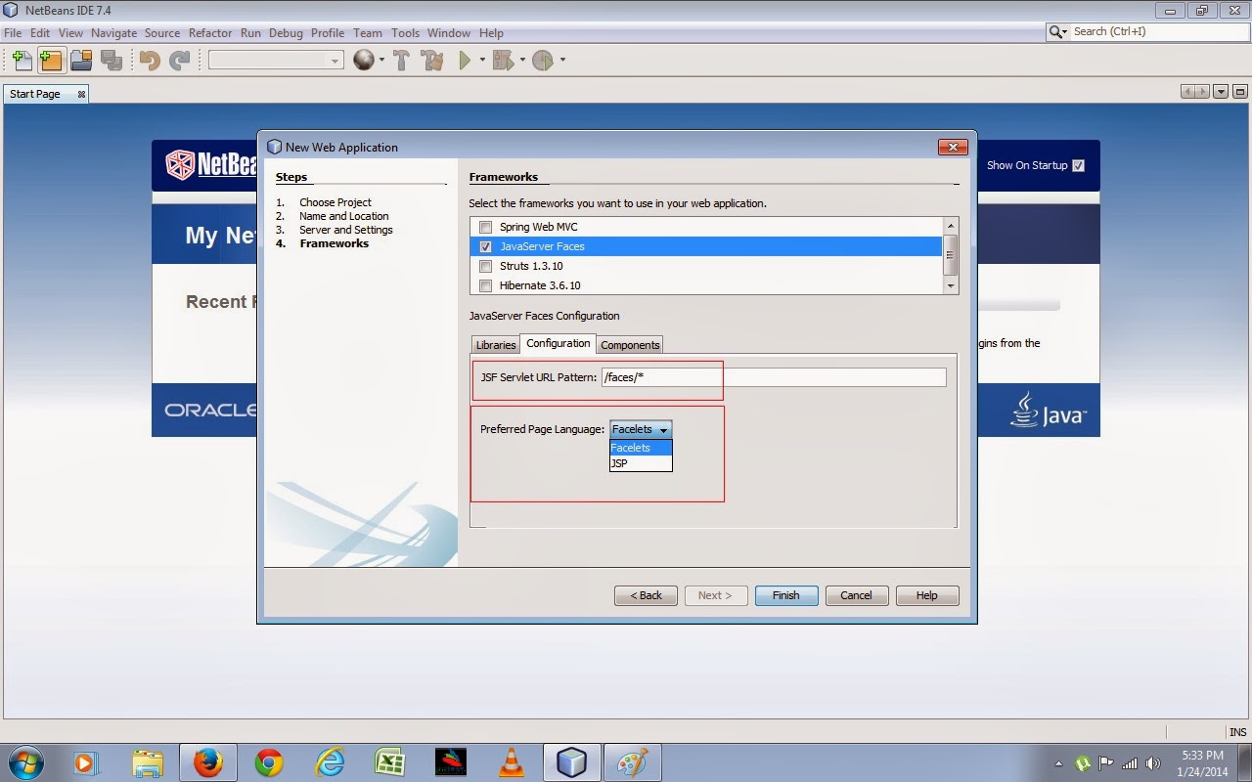
Task: Click the search magnifier icon
Action: point(1057,32)
